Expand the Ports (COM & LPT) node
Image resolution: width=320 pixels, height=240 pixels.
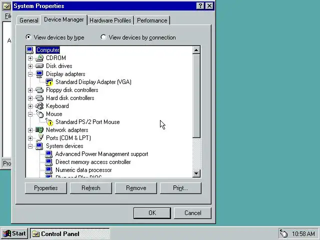(30, 138)
